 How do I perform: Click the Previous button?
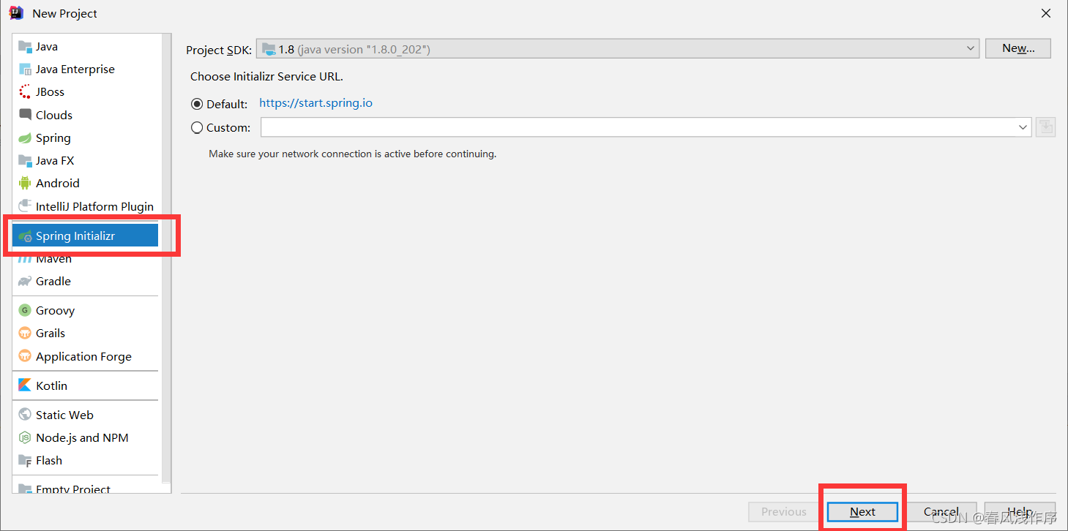pos(783,512)
